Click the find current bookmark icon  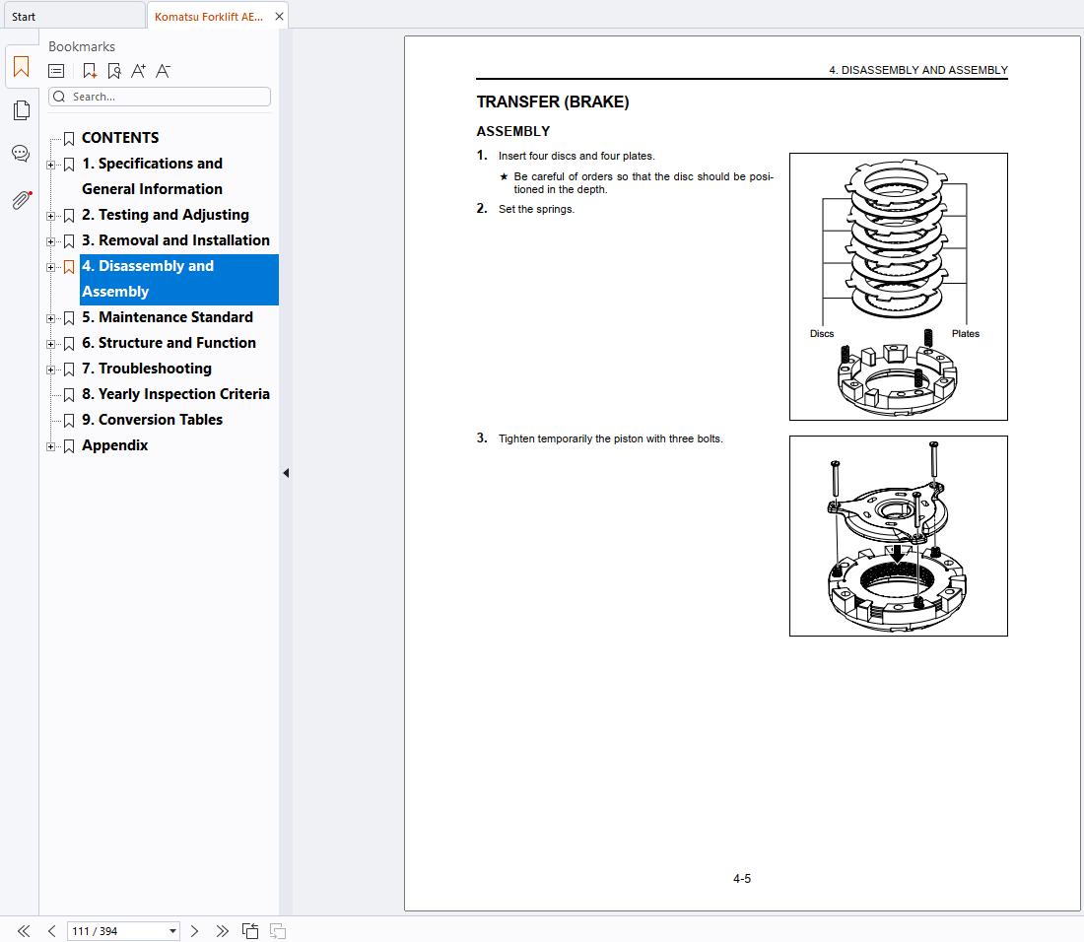(114, 71)
